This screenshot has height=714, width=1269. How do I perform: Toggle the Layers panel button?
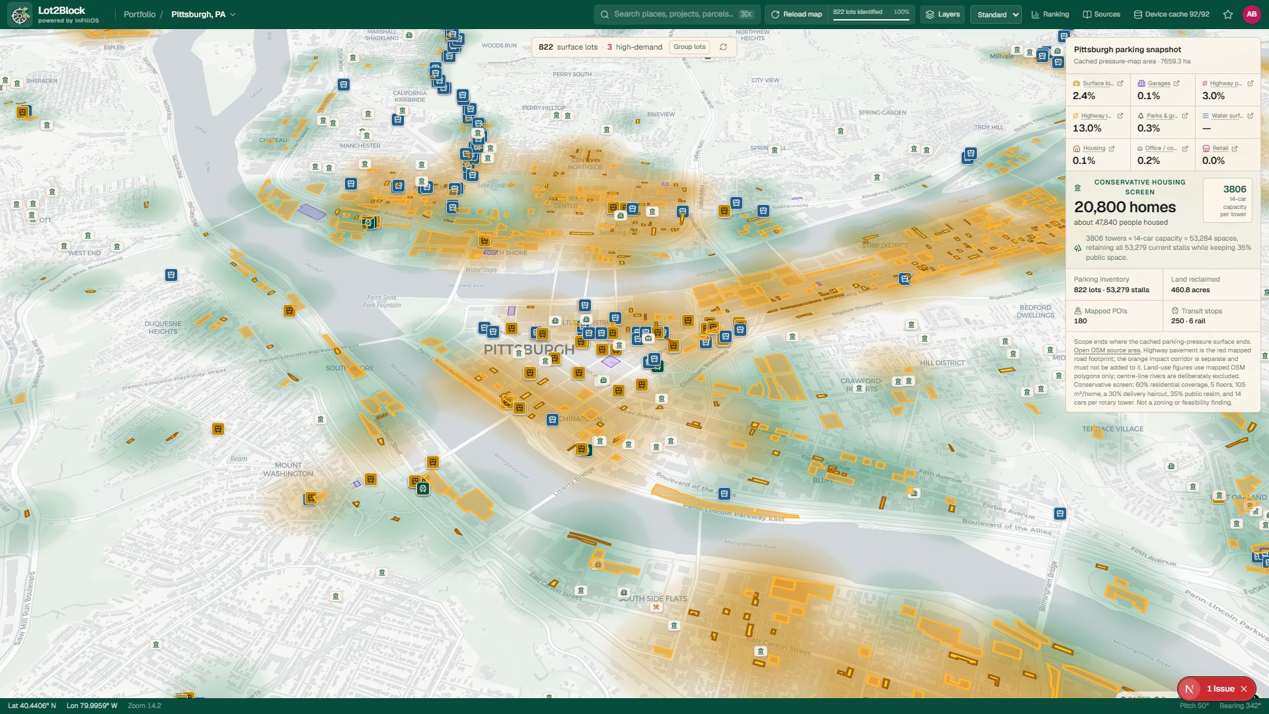click(942, 15)
